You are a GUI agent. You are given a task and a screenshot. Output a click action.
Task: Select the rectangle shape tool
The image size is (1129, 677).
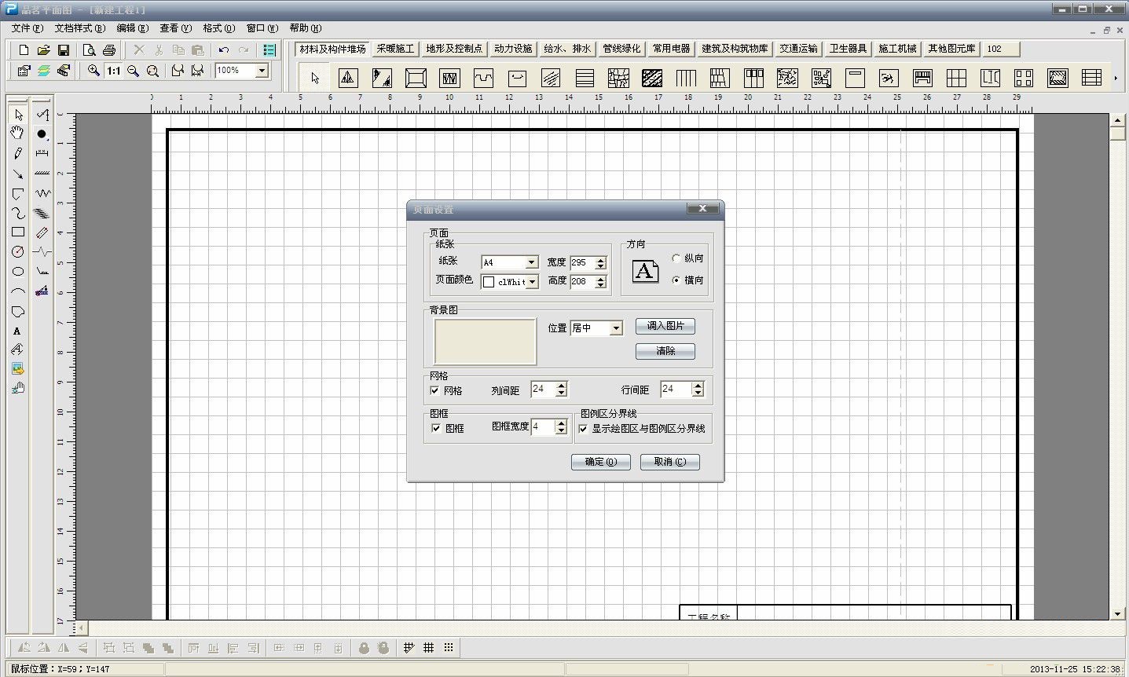click(x=17, y=232)
